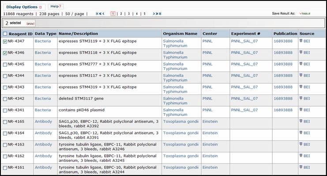The width and height of the screenshot is (327, 176).
Task: Show the 2 selected reagents
Action: click(30, 23)
